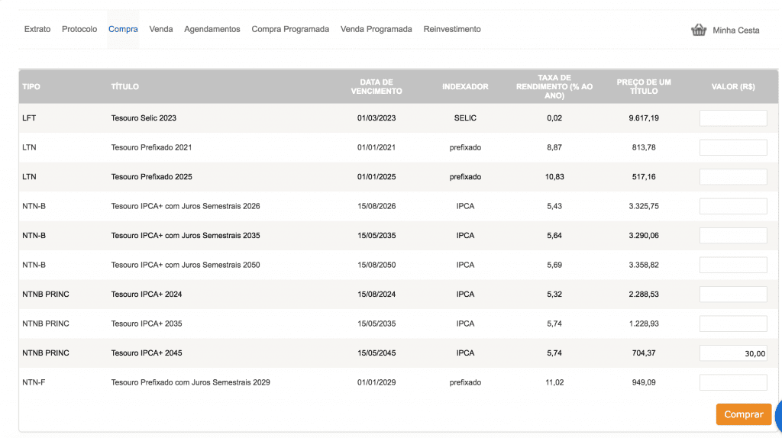Click the price 3.290,06

click(x=643, y=236)
